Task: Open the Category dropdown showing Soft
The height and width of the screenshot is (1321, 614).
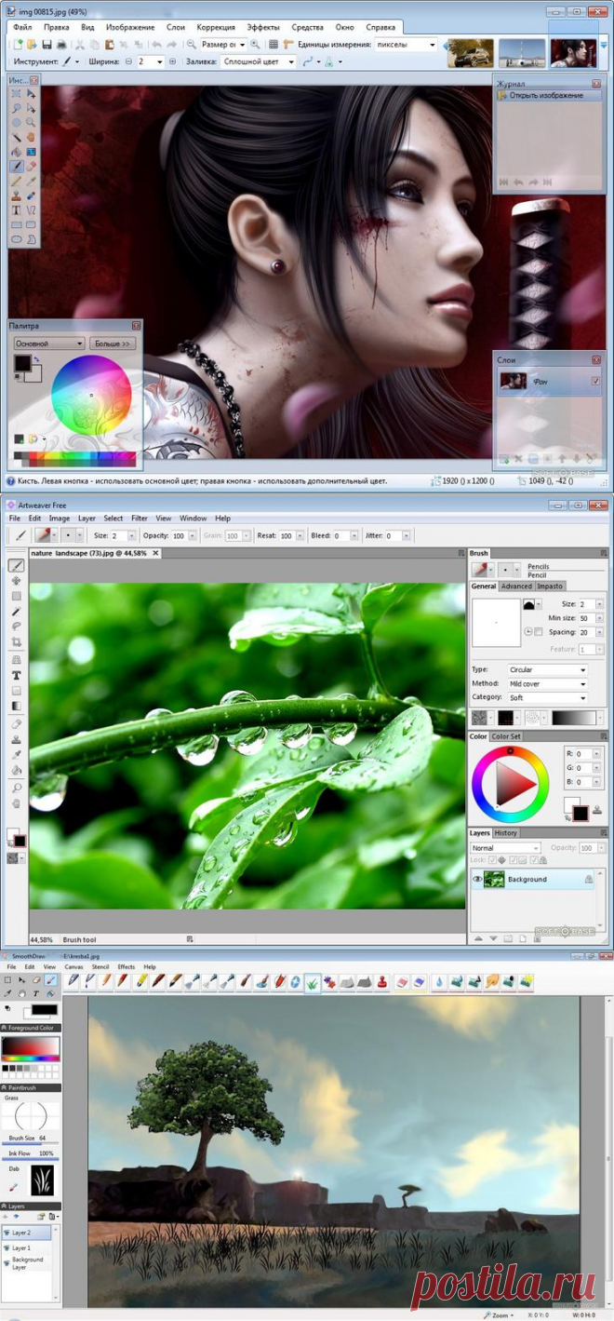Action: [547, 697]
